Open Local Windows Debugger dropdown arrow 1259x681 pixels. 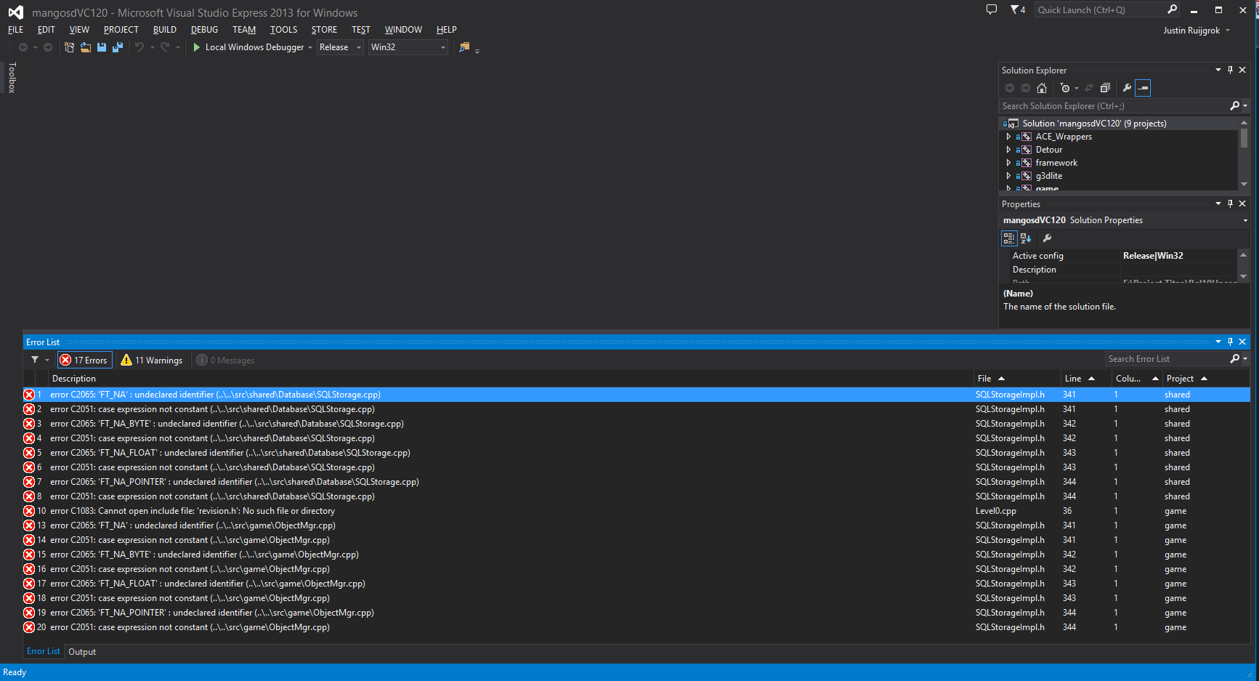pyautogui.click(x=310, y=47)
